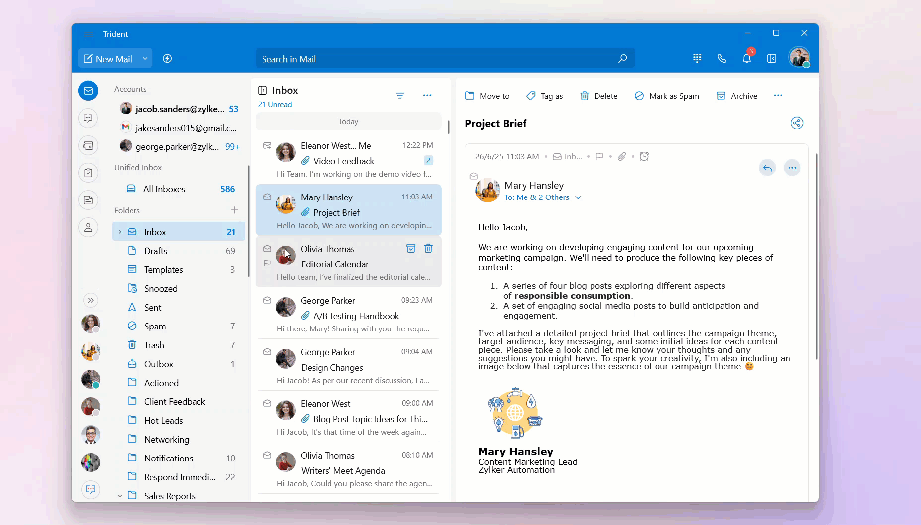Open the Trash folder

coord(179,345)
